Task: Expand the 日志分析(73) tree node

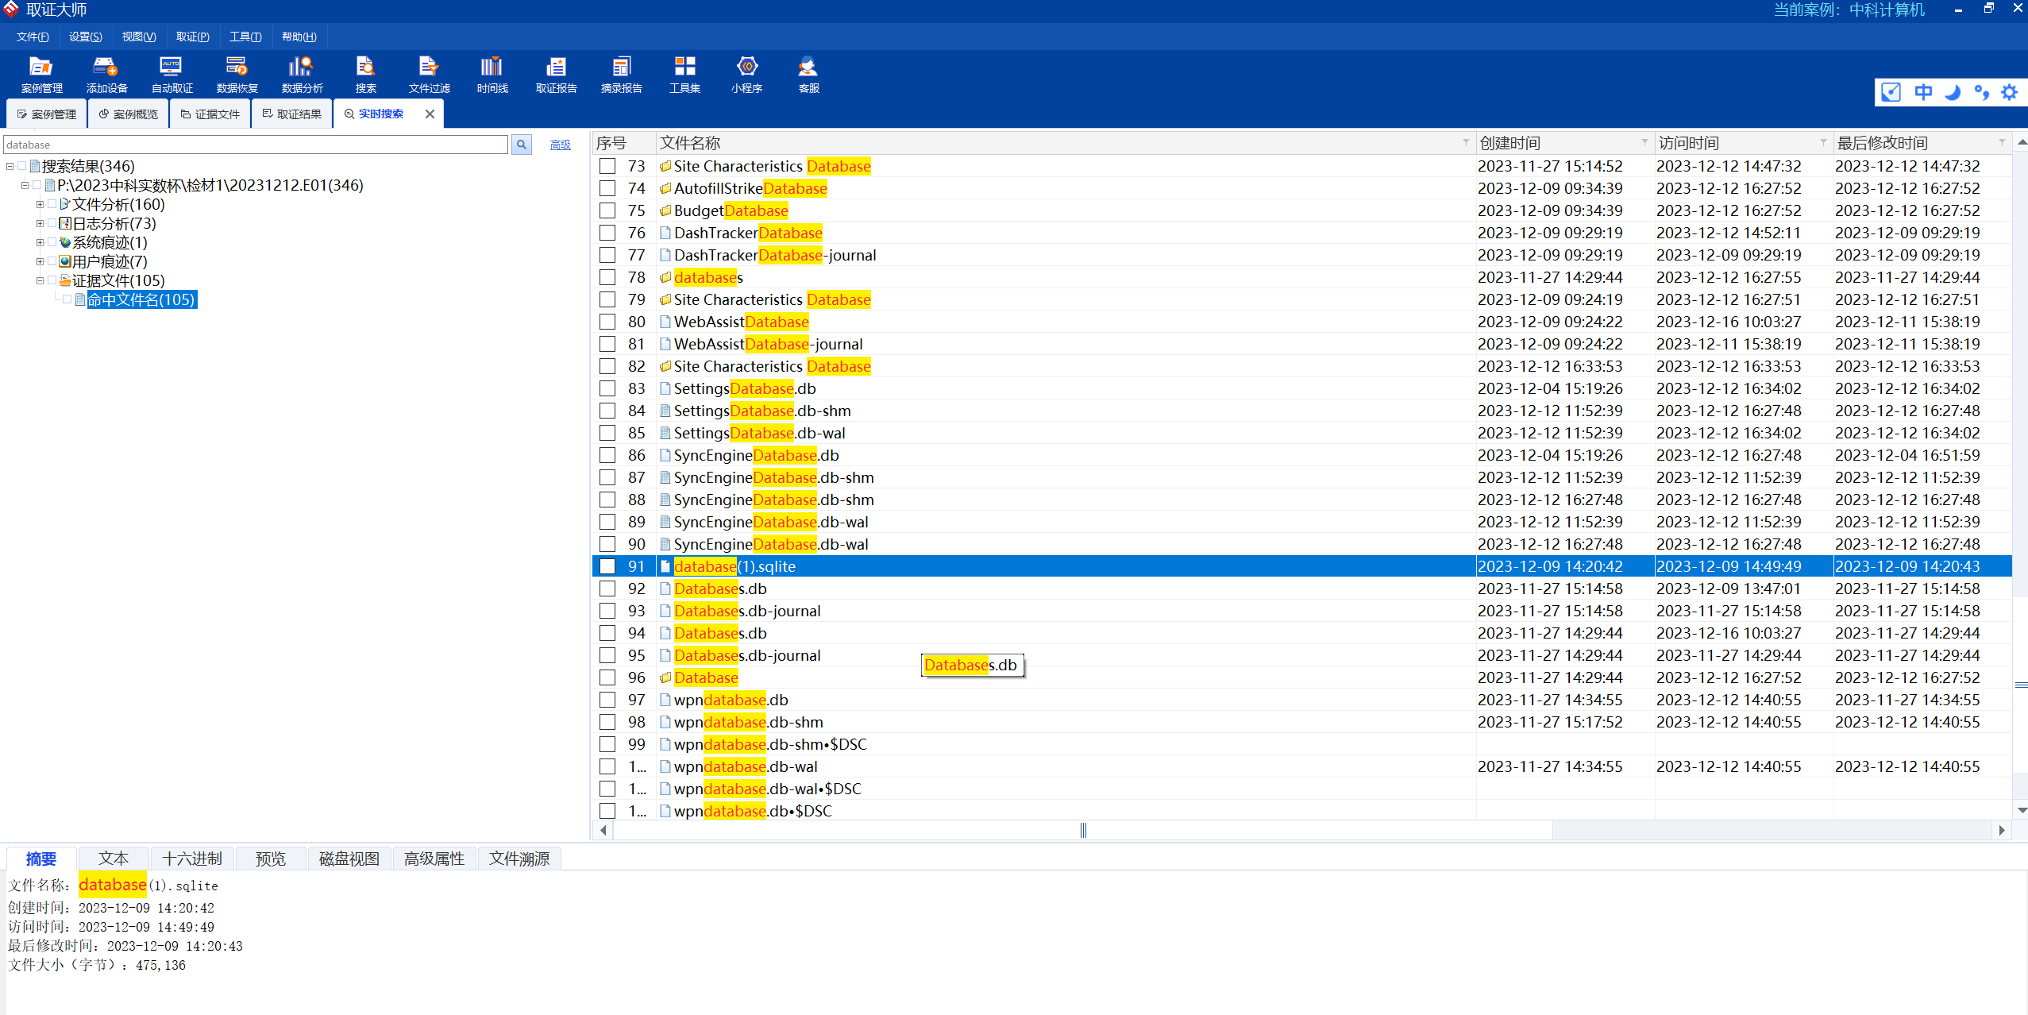Action: click(x=40, y=223)
